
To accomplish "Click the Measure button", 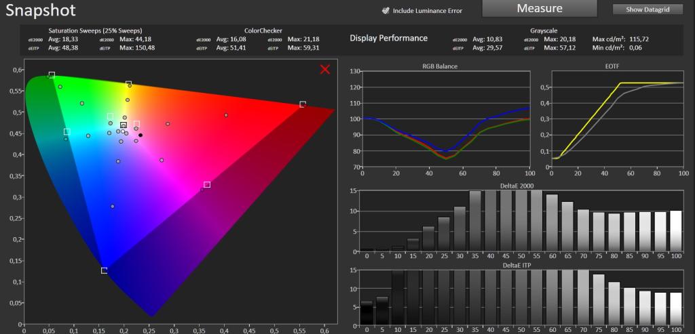I will [x=540, y=8].
